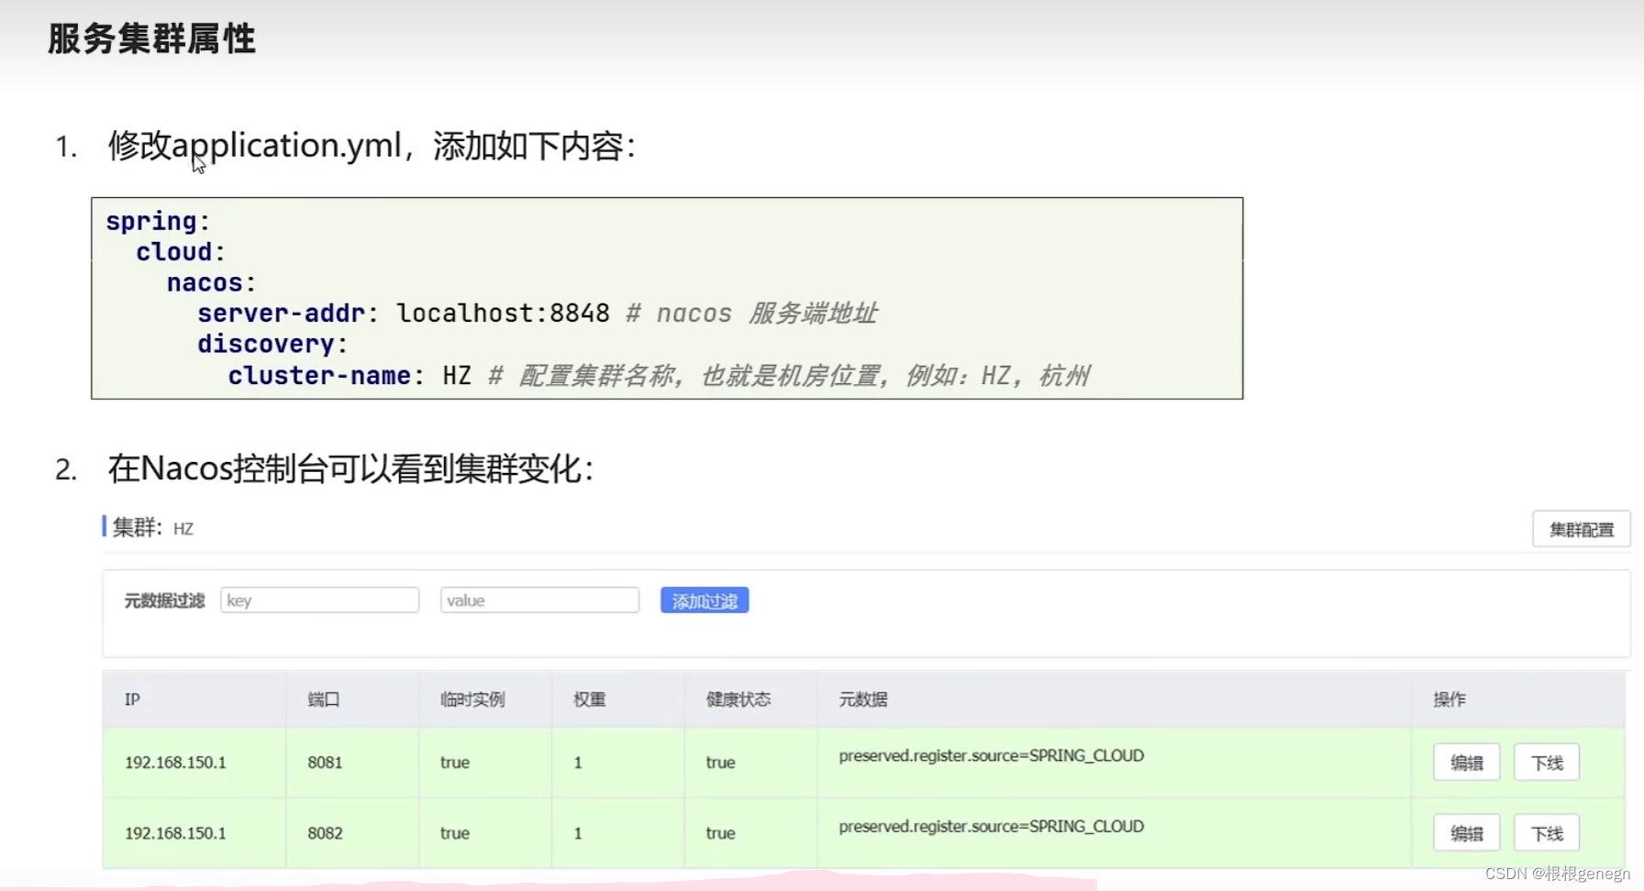The height and width of the screenshot is (891, 1644).
Task: Select the 健康状态 column header
Action: point(738,698)
